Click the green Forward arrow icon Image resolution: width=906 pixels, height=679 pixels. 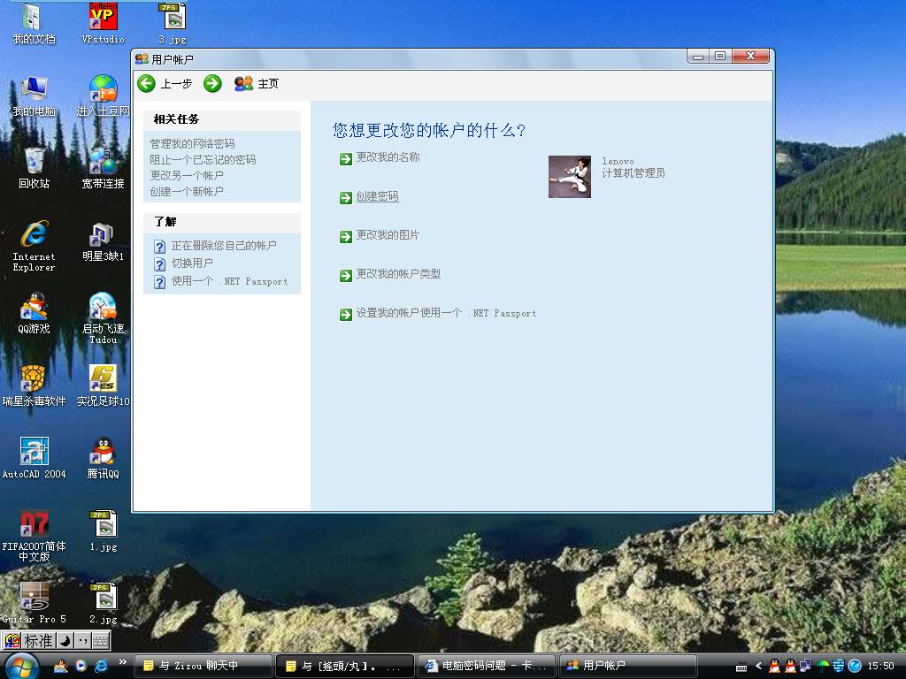(x=212, y=83)
